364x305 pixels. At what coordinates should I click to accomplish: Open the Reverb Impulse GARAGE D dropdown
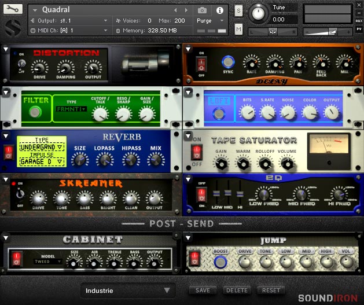tap(42, 161)
